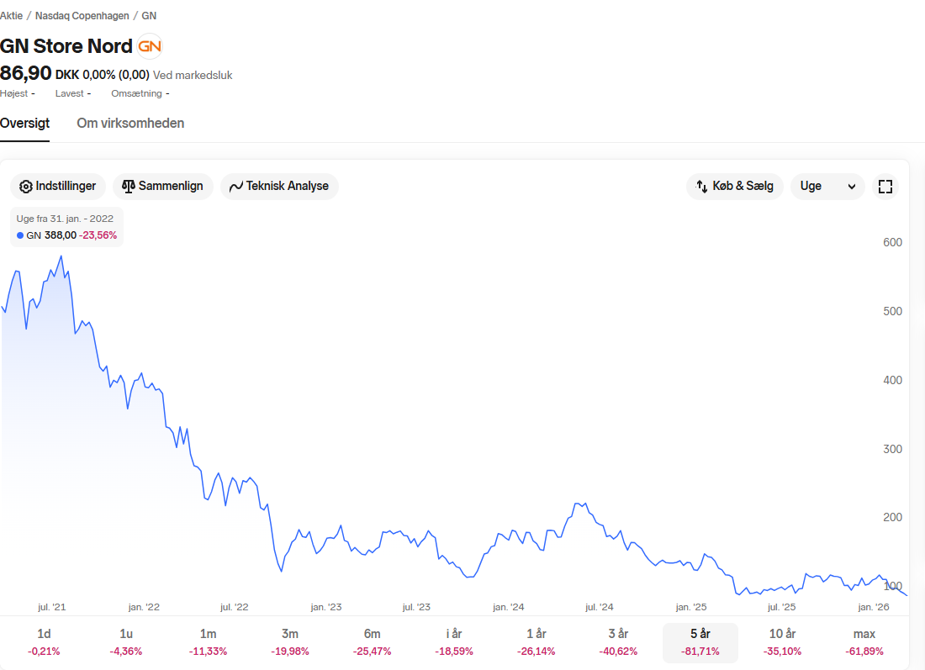Screen dimensions: 925x670
Task: Toggle fullscreen chart icon
Action: click(x=885, y=187)
